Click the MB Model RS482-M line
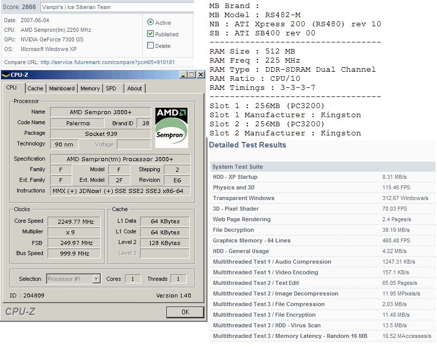This screenshot has height=347, width=437. pos(255,15)
